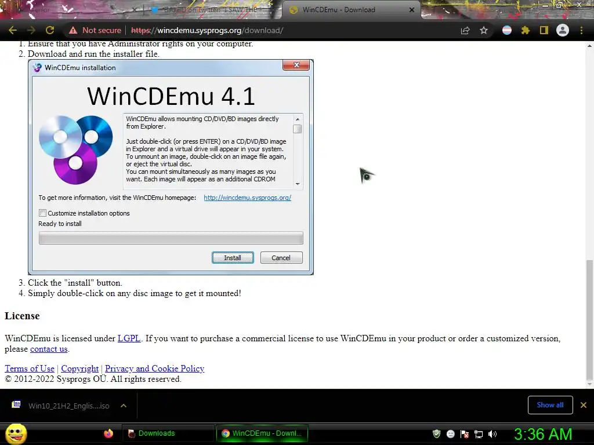
Task: Click the License heading text
Action: click(x=22, y=316)
